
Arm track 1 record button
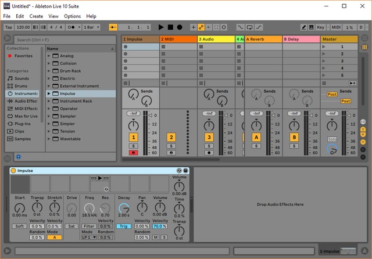pyautogui.click(x=134, y=153)
